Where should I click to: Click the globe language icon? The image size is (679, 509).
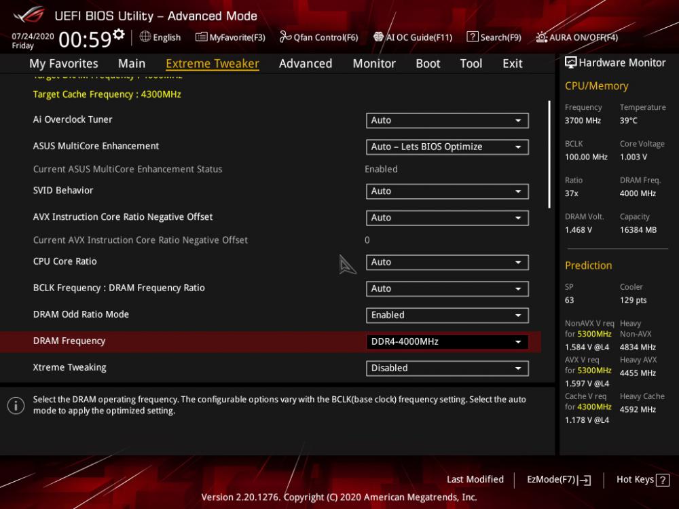(145, 37)
